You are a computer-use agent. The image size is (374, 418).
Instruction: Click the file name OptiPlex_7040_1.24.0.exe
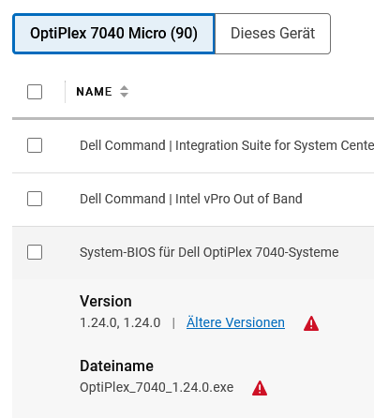point(157,387)
